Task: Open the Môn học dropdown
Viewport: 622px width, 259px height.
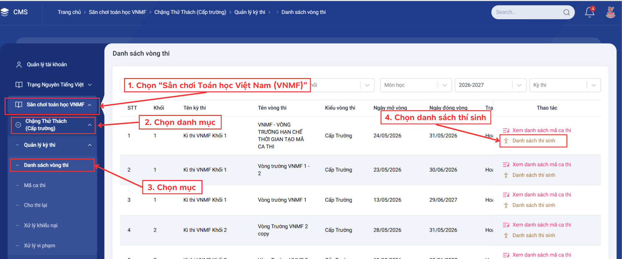Action: (416, 85)
